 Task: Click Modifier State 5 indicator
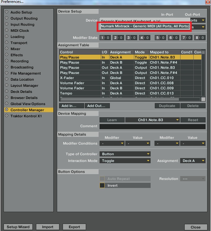[160, 38]
